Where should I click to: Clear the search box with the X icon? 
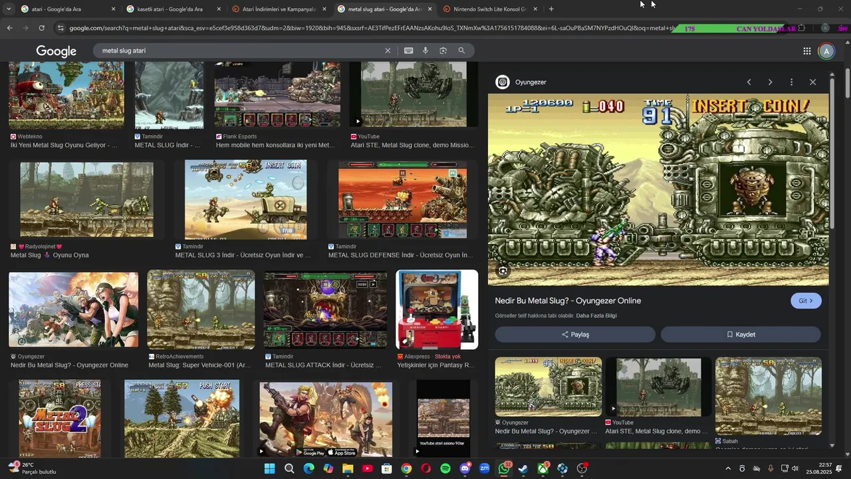tap(388, 51)
